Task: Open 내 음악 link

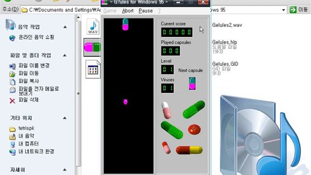Action: (26, 136)
